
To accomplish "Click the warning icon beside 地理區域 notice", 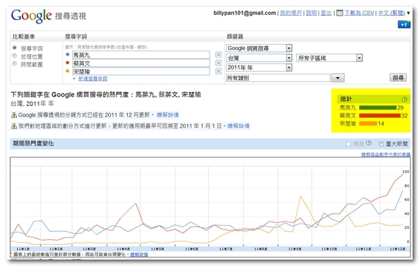I will (x=14, y=126).
